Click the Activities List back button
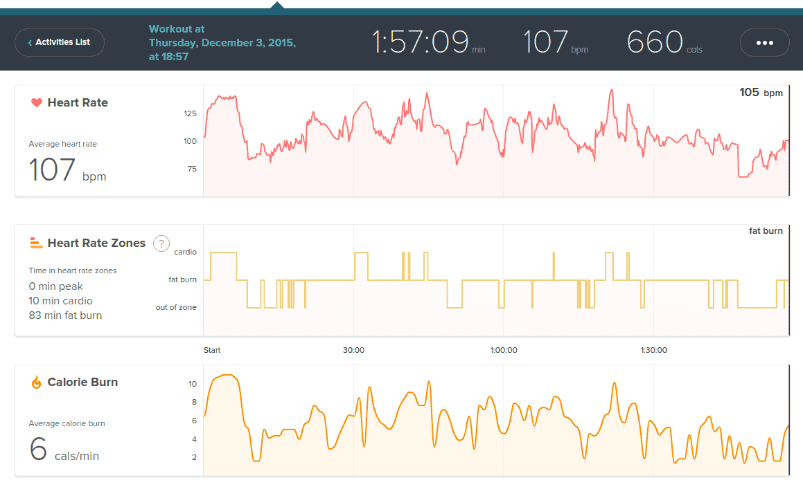Screen dimensions: 803x487 click(x=59, y=42)
